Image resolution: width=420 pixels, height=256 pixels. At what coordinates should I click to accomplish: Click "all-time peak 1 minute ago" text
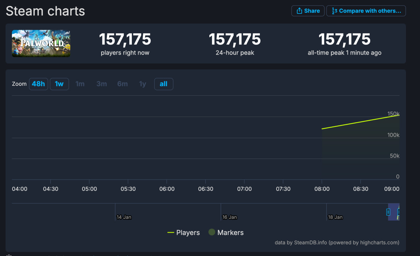[345, 53]
